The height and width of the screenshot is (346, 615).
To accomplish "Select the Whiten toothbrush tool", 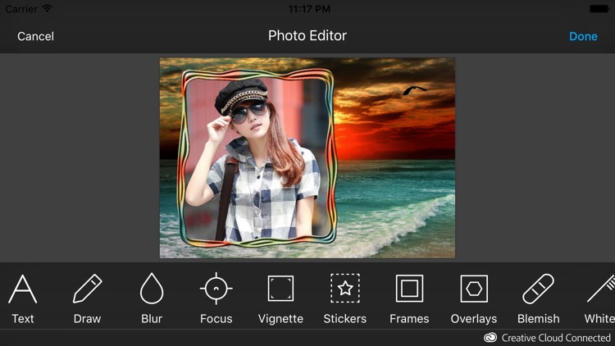I will pyautogui.click(x=601, y=289).
